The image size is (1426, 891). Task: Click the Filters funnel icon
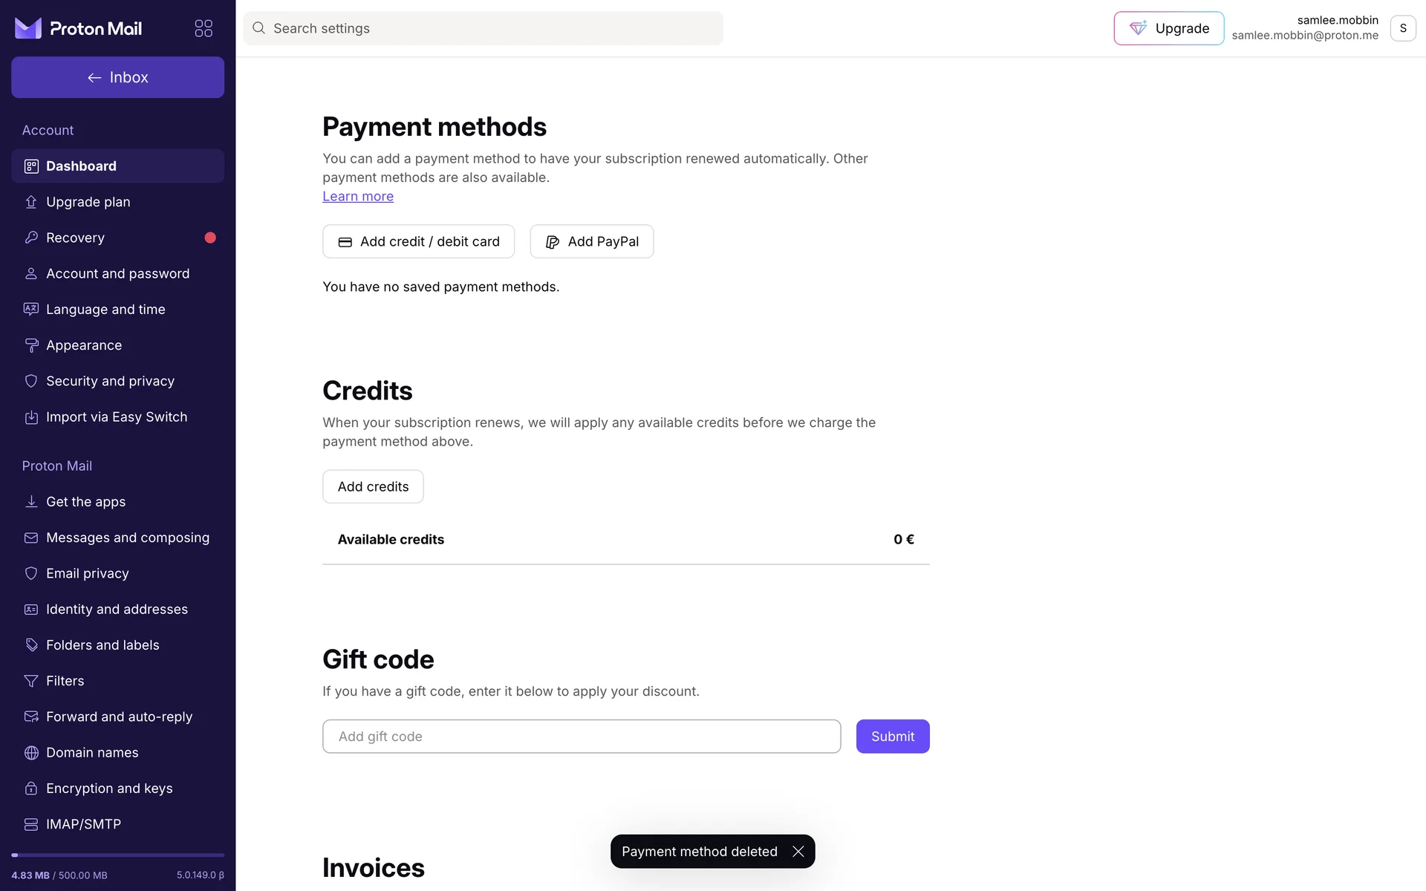point(31,681)
